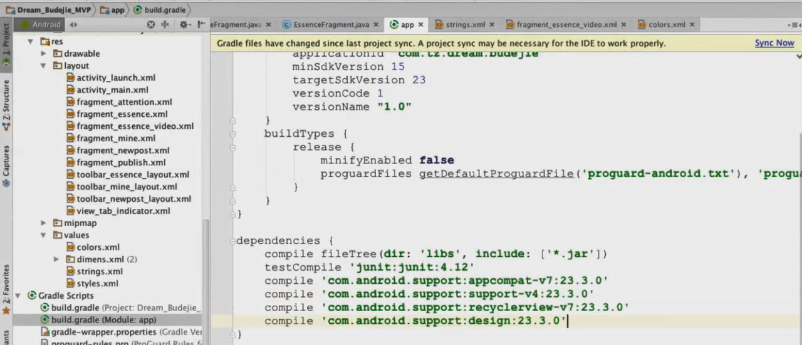The width and height of the screenshot is (802, 345).
Task: Select fragment_publish.xml file
Action: [121, 162]
